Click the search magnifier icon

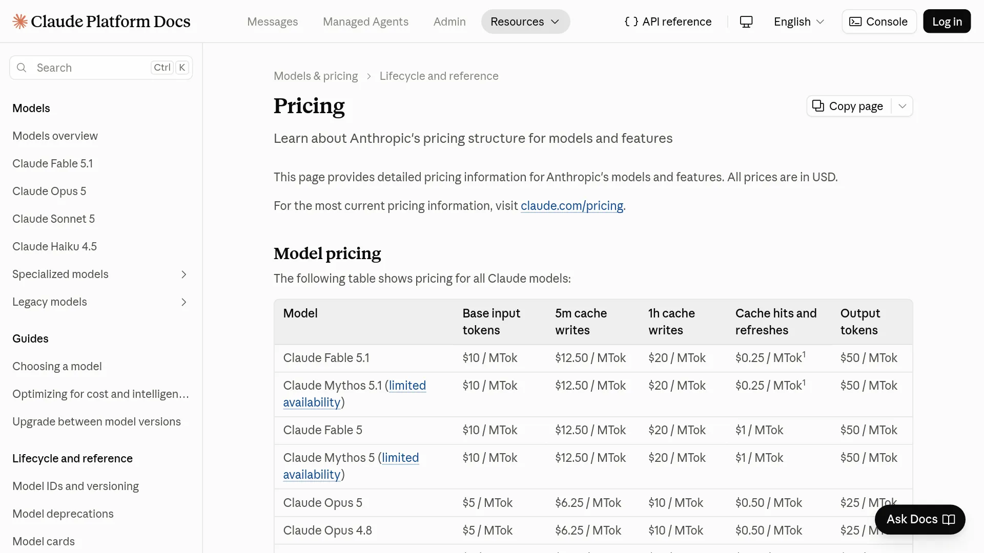point(22,68)
